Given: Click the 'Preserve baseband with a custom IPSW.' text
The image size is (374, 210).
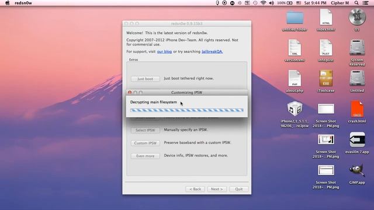Looking at the screenshot, I should pyautogui.click(x=198, y=142).
